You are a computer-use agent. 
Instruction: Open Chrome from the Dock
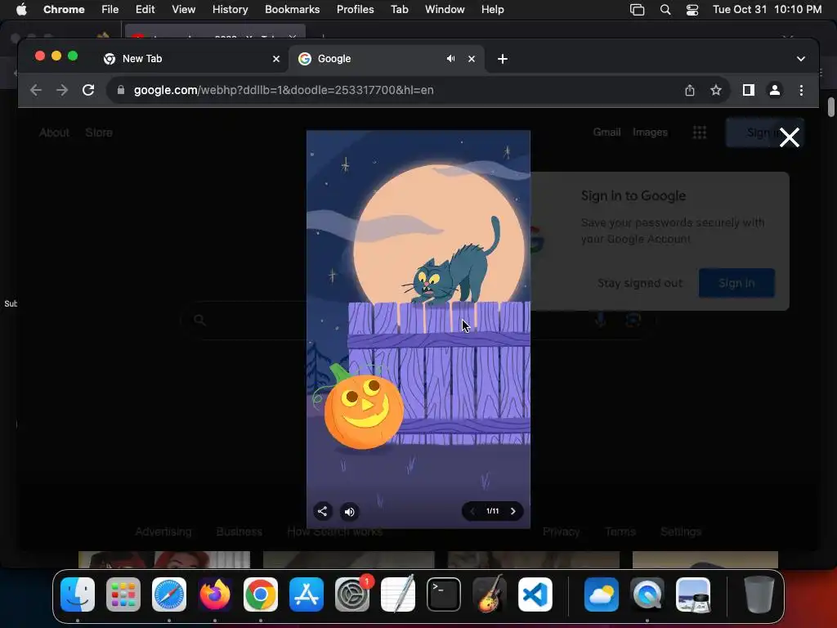coord(261,594)
